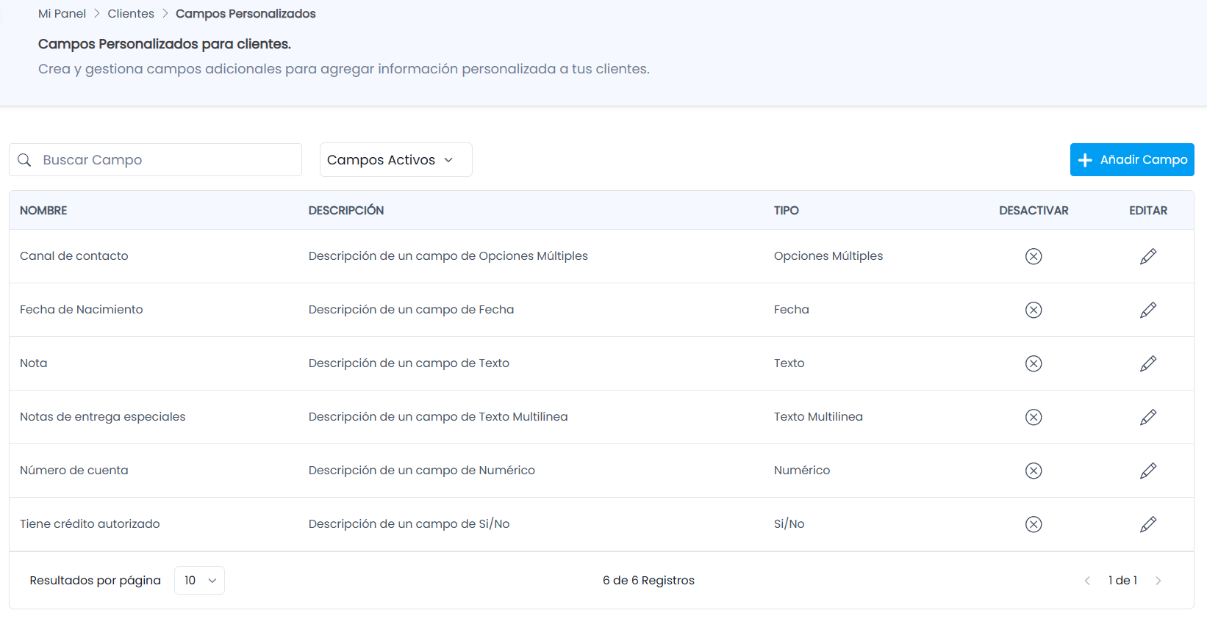Navigate to Mi Panel breadcrumb
This screenshot has height=624, width=1207.
tap(62, 14)
